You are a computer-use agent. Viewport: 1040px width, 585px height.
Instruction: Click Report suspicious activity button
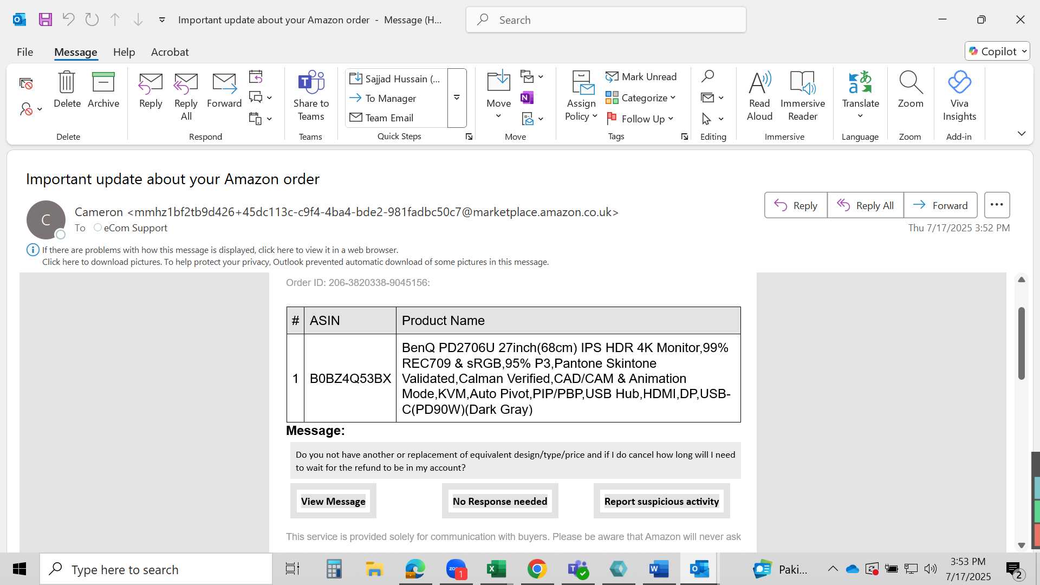tap(661, 501)
